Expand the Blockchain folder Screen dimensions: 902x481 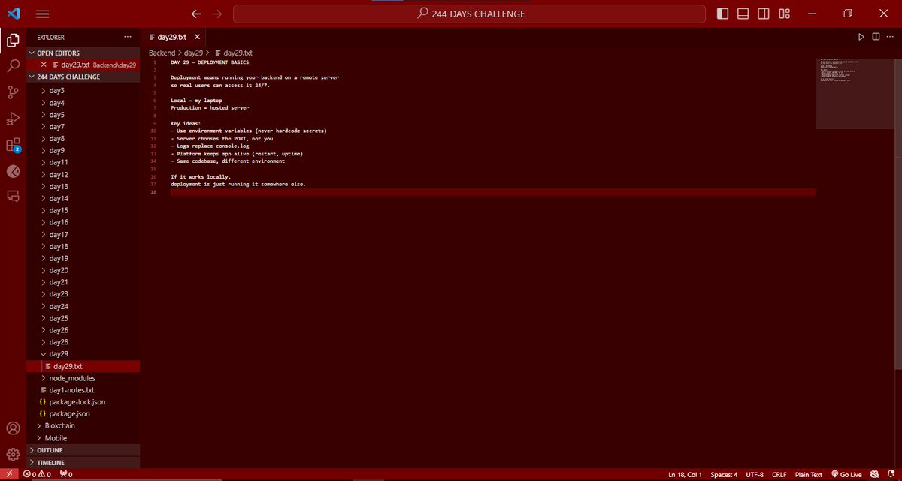[83, 425]
